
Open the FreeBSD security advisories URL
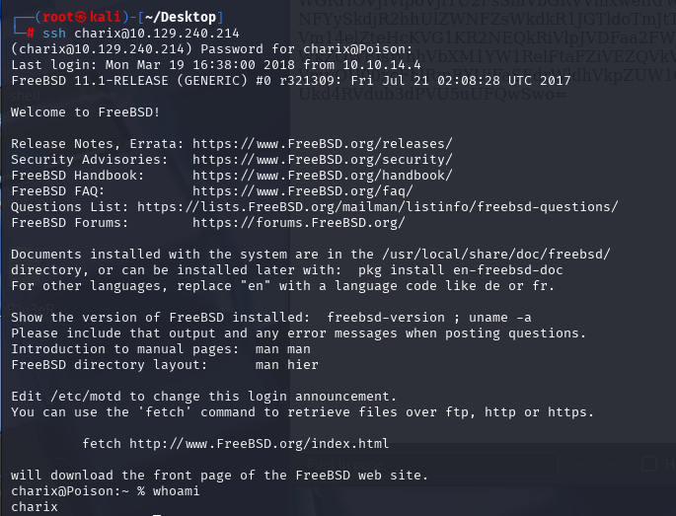[323, 160]
